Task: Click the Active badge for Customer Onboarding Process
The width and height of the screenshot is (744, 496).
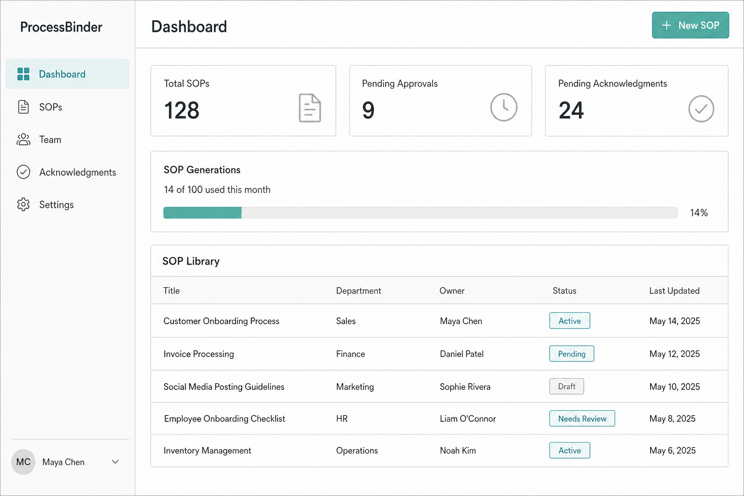Action: [x=570, y=321]
